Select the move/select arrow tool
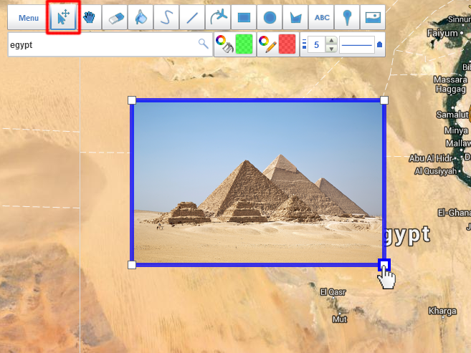 [x=63, y=17]
